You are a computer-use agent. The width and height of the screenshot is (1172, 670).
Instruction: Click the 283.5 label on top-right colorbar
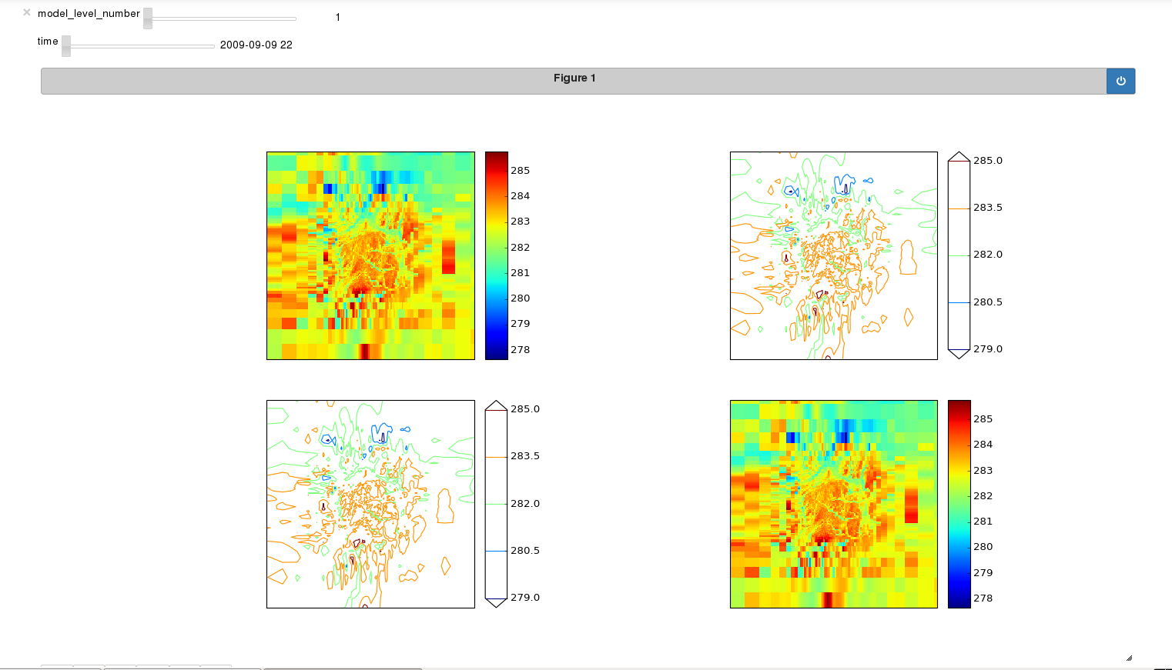click(988, 208)
